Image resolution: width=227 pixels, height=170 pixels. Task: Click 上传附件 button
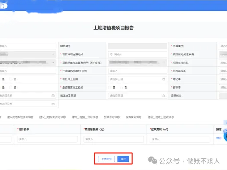[x=106, y=159]
